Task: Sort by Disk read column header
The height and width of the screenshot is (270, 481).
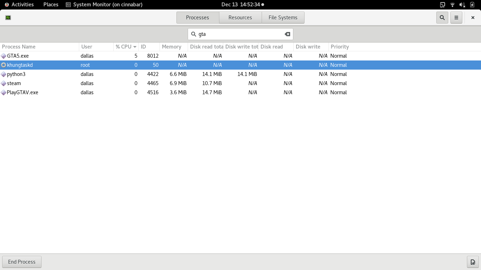Action: tap(276, 47)
